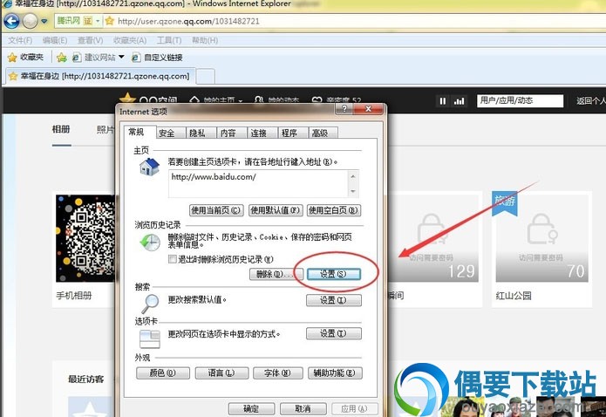Click the help question mark in dialog
Viewport: 606px width, 417px height.
(x=344, y=109)
